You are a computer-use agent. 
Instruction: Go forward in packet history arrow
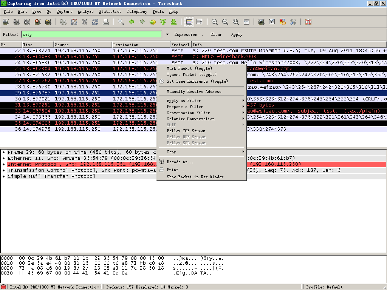(x=142, y=22)
